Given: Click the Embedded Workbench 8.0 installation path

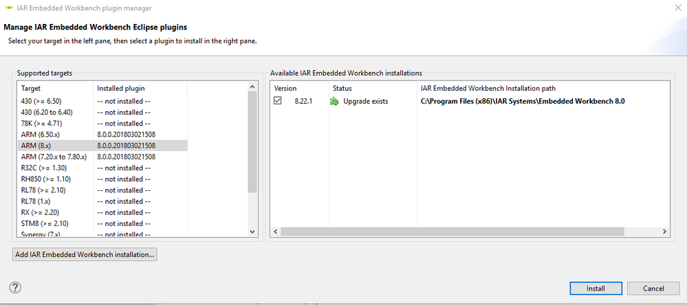Looking at the screenshot, I should click(522, 101).
